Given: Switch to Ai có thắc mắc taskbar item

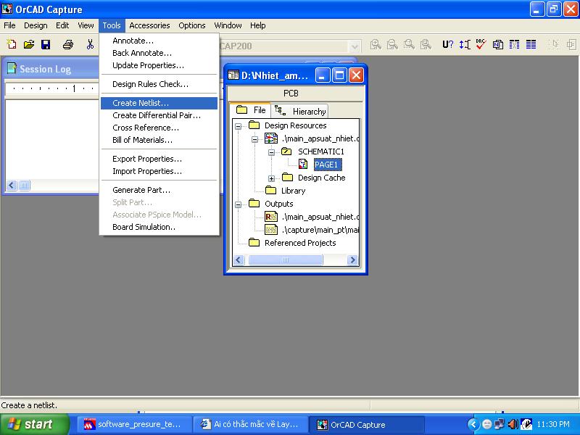Looking at the screenshot, I should point(251,425).
